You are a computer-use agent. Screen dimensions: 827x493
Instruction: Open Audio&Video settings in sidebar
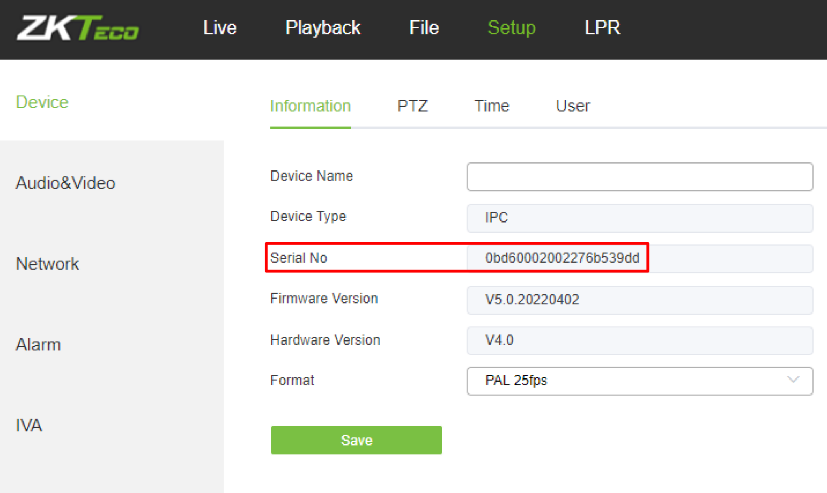(65, 183)
